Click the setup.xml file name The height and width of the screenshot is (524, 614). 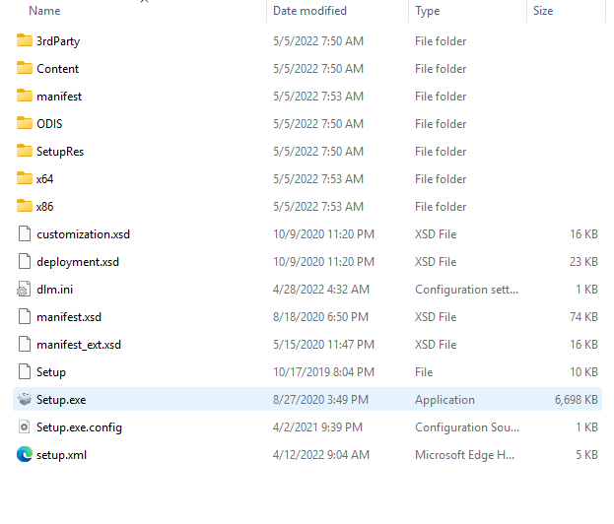pos(61,455)
